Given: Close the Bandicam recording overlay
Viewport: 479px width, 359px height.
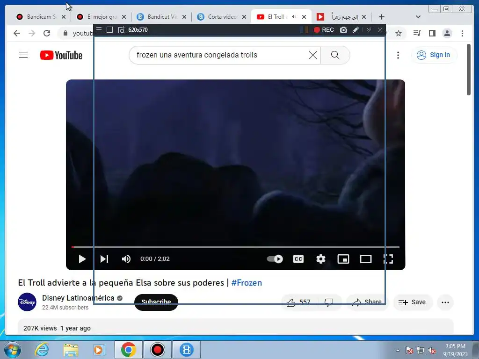Looking at the screenshot, I should point(380,29).
